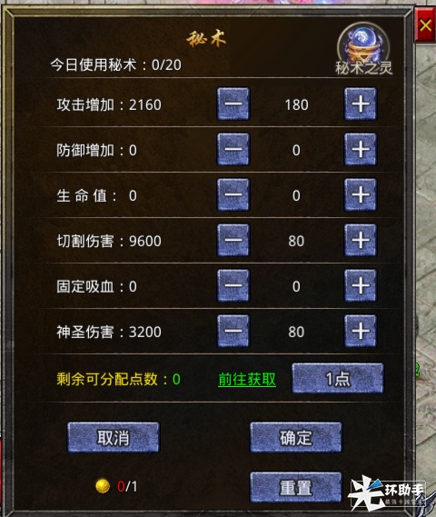The image size is (436, 517).
Task: Confirm with the 确定 button
Action: click(295, 437)
